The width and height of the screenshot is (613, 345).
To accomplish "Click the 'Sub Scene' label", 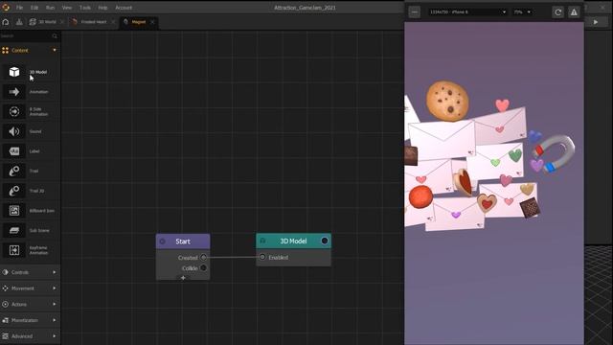I will click(39, 230).
